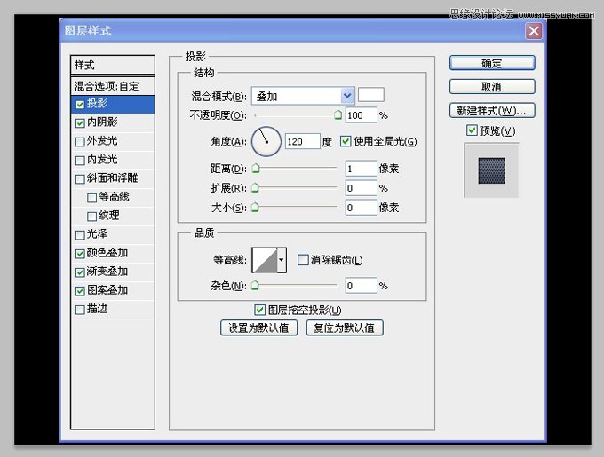
Task: Enable the 外发光 checkbox
Action: point(80,142)
